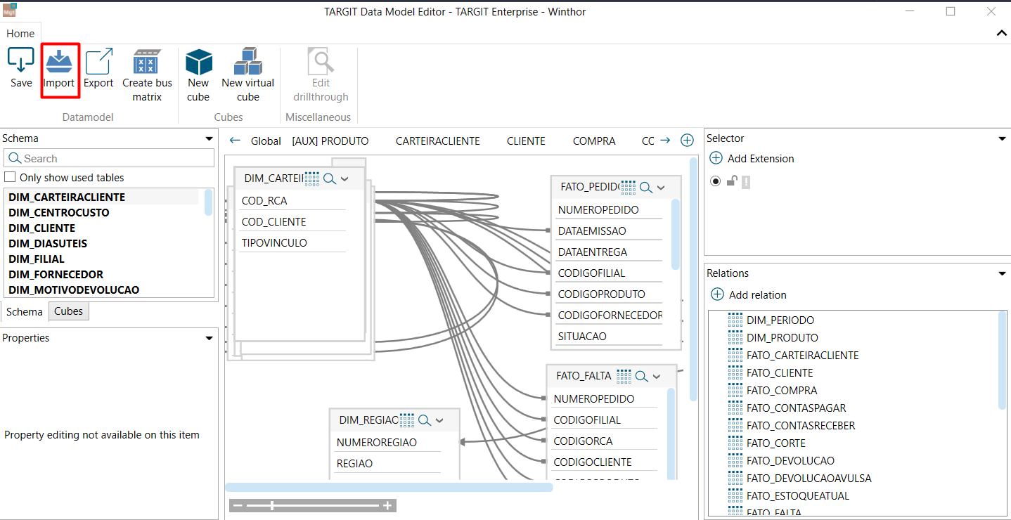Create a New cube
This screenshot has height=520, width=1011.
click(x=198, y=76)
